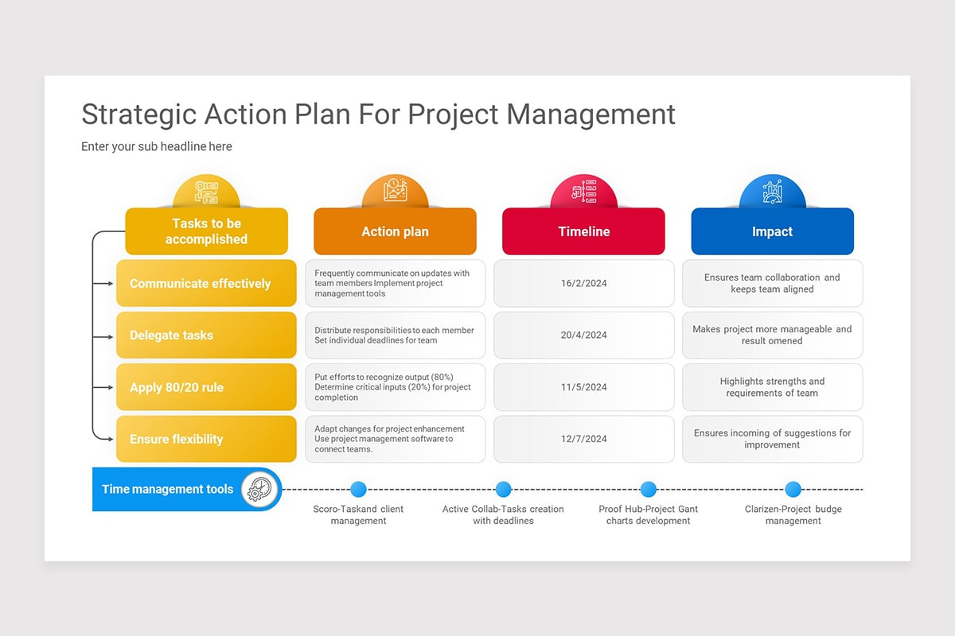955x636 pixels.
Task: Expand the Ensures team collaboration impact card
Action: 771,283
